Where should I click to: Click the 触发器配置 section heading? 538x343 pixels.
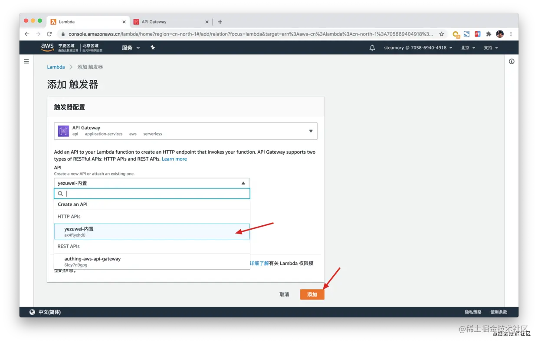pos(69,107)
